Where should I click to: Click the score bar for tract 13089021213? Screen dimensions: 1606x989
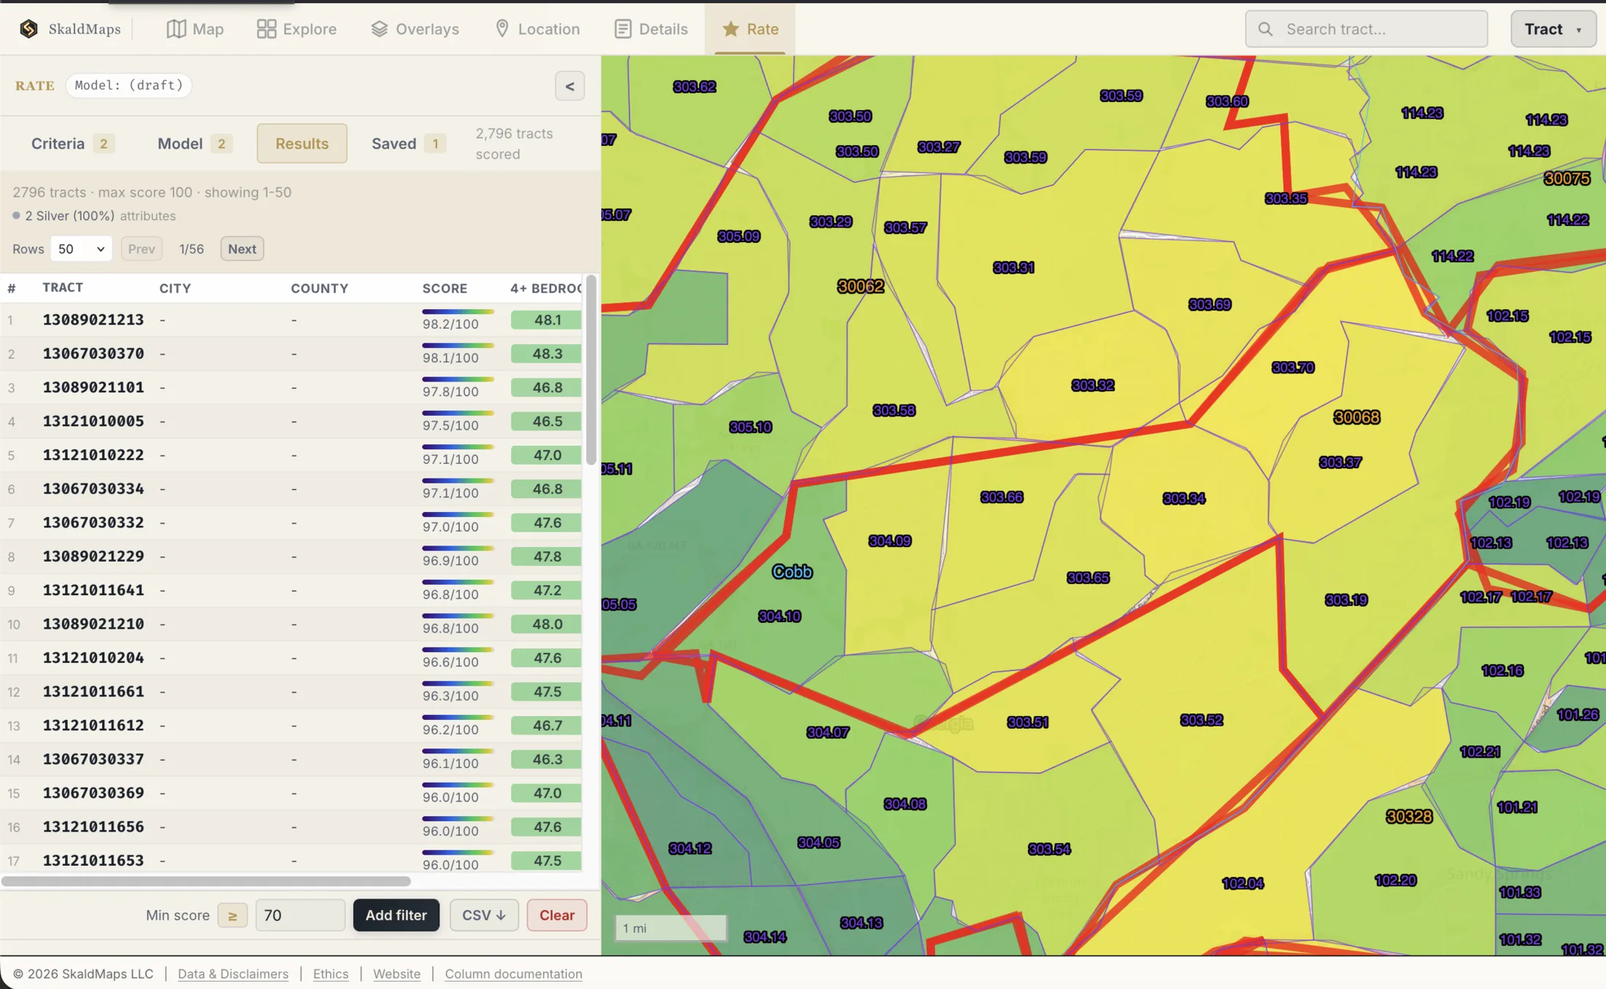click(x=458, y=312)
